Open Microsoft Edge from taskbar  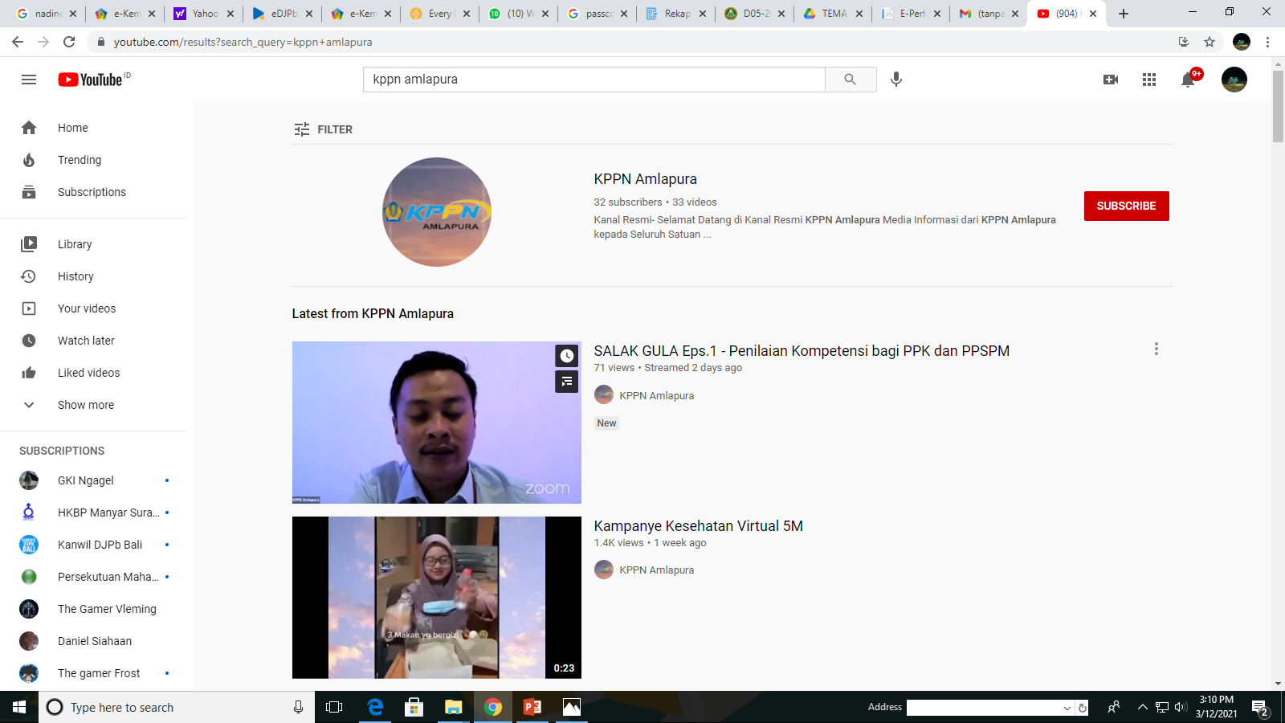[x=375, y=707]
